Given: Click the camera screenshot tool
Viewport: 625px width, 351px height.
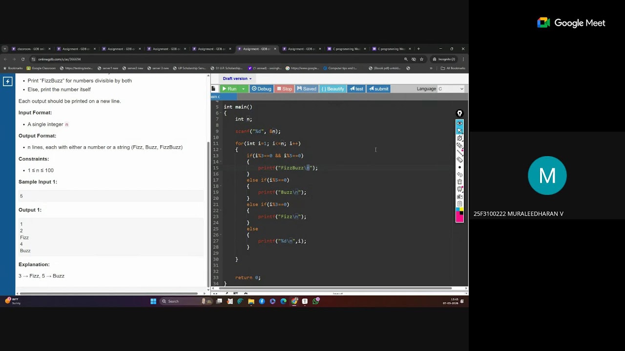Looking at the screenshot, I should pyautogui.click(x=459, y=196).
